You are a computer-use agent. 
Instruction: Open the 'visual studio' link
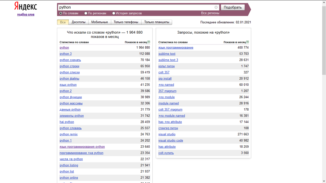(x=167, y=134)
